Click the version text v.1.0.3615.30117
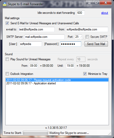Screen dimensions: 114x138 [x=56, y=128]
